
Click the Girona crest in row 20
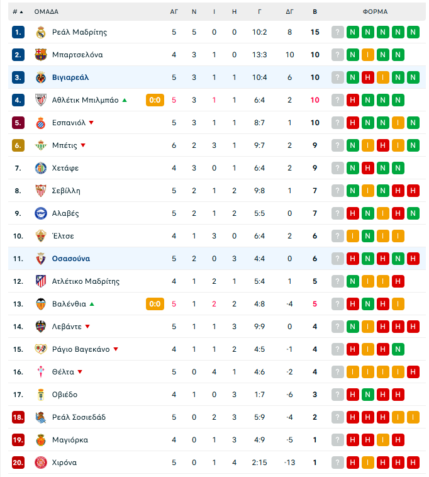click(x=41, y=463)
